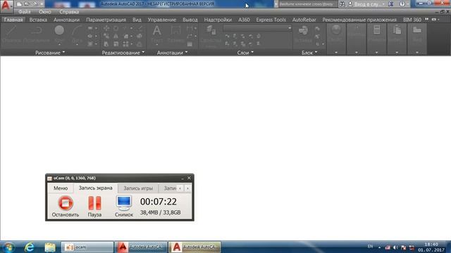Switch to the AutoRebar ribbon tab
Screen dimensions: 451x253
coord(304,20)
